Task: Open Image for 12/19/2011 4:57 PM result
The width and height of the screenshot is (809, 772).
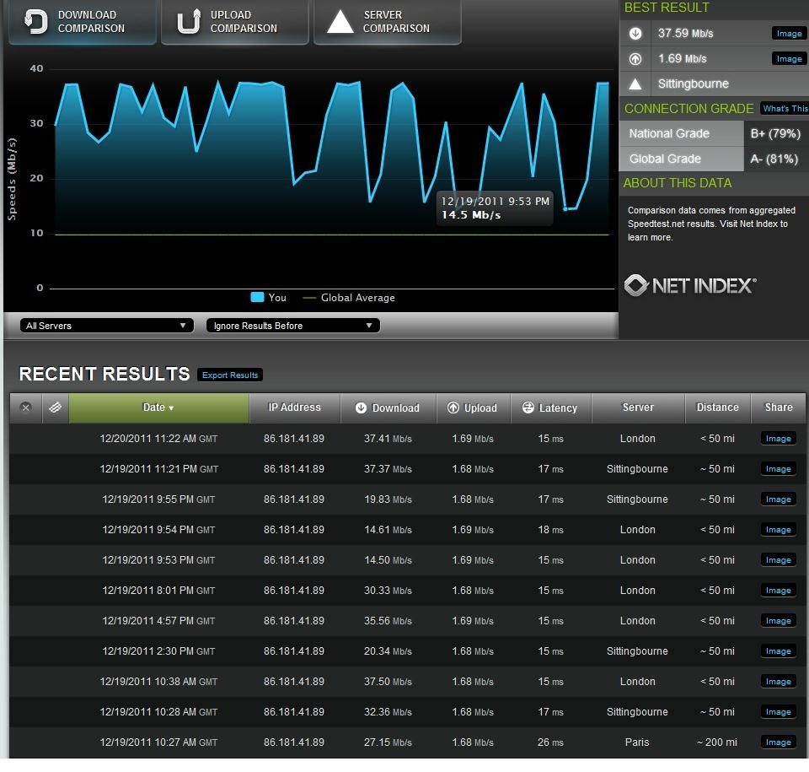Action: tap(779, 621)
